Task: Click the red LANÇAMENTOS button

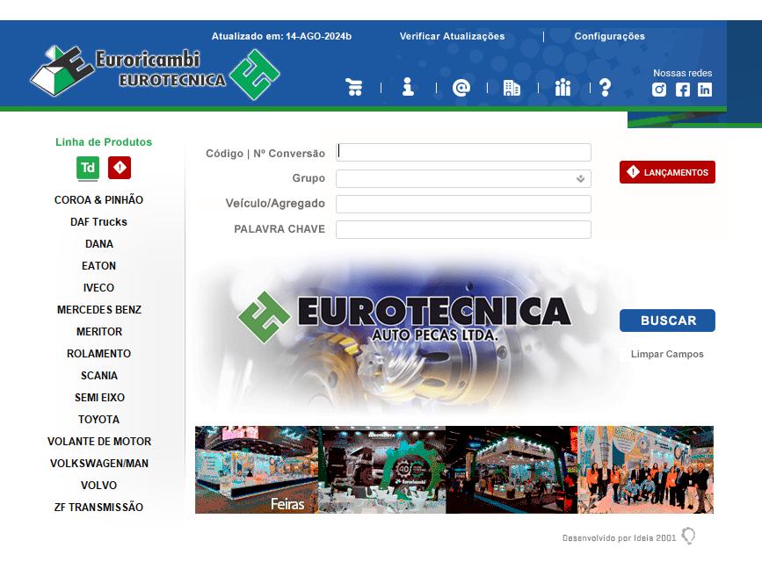Action: coord(667,172)
